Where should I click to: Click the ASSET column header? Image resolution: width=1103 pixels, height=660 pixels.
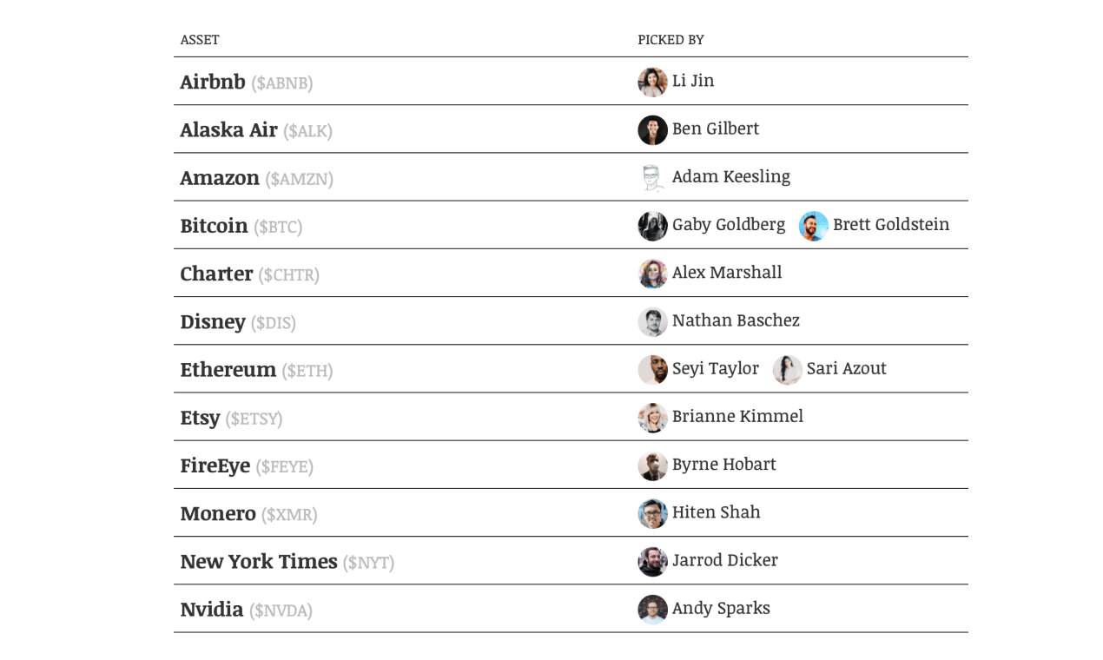click(200, 40)
